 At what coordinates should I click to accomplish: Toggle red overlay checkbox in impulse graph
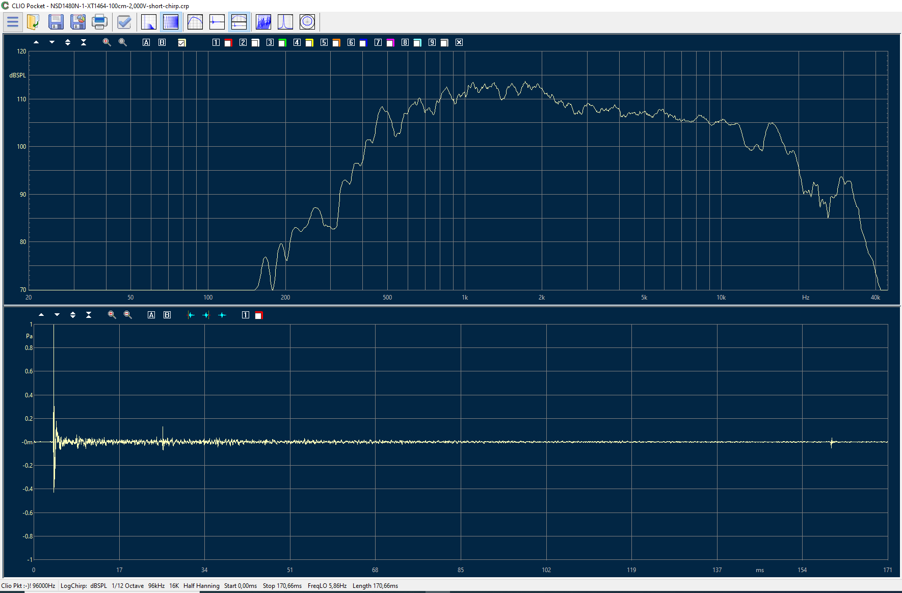(x=258, y=315)
